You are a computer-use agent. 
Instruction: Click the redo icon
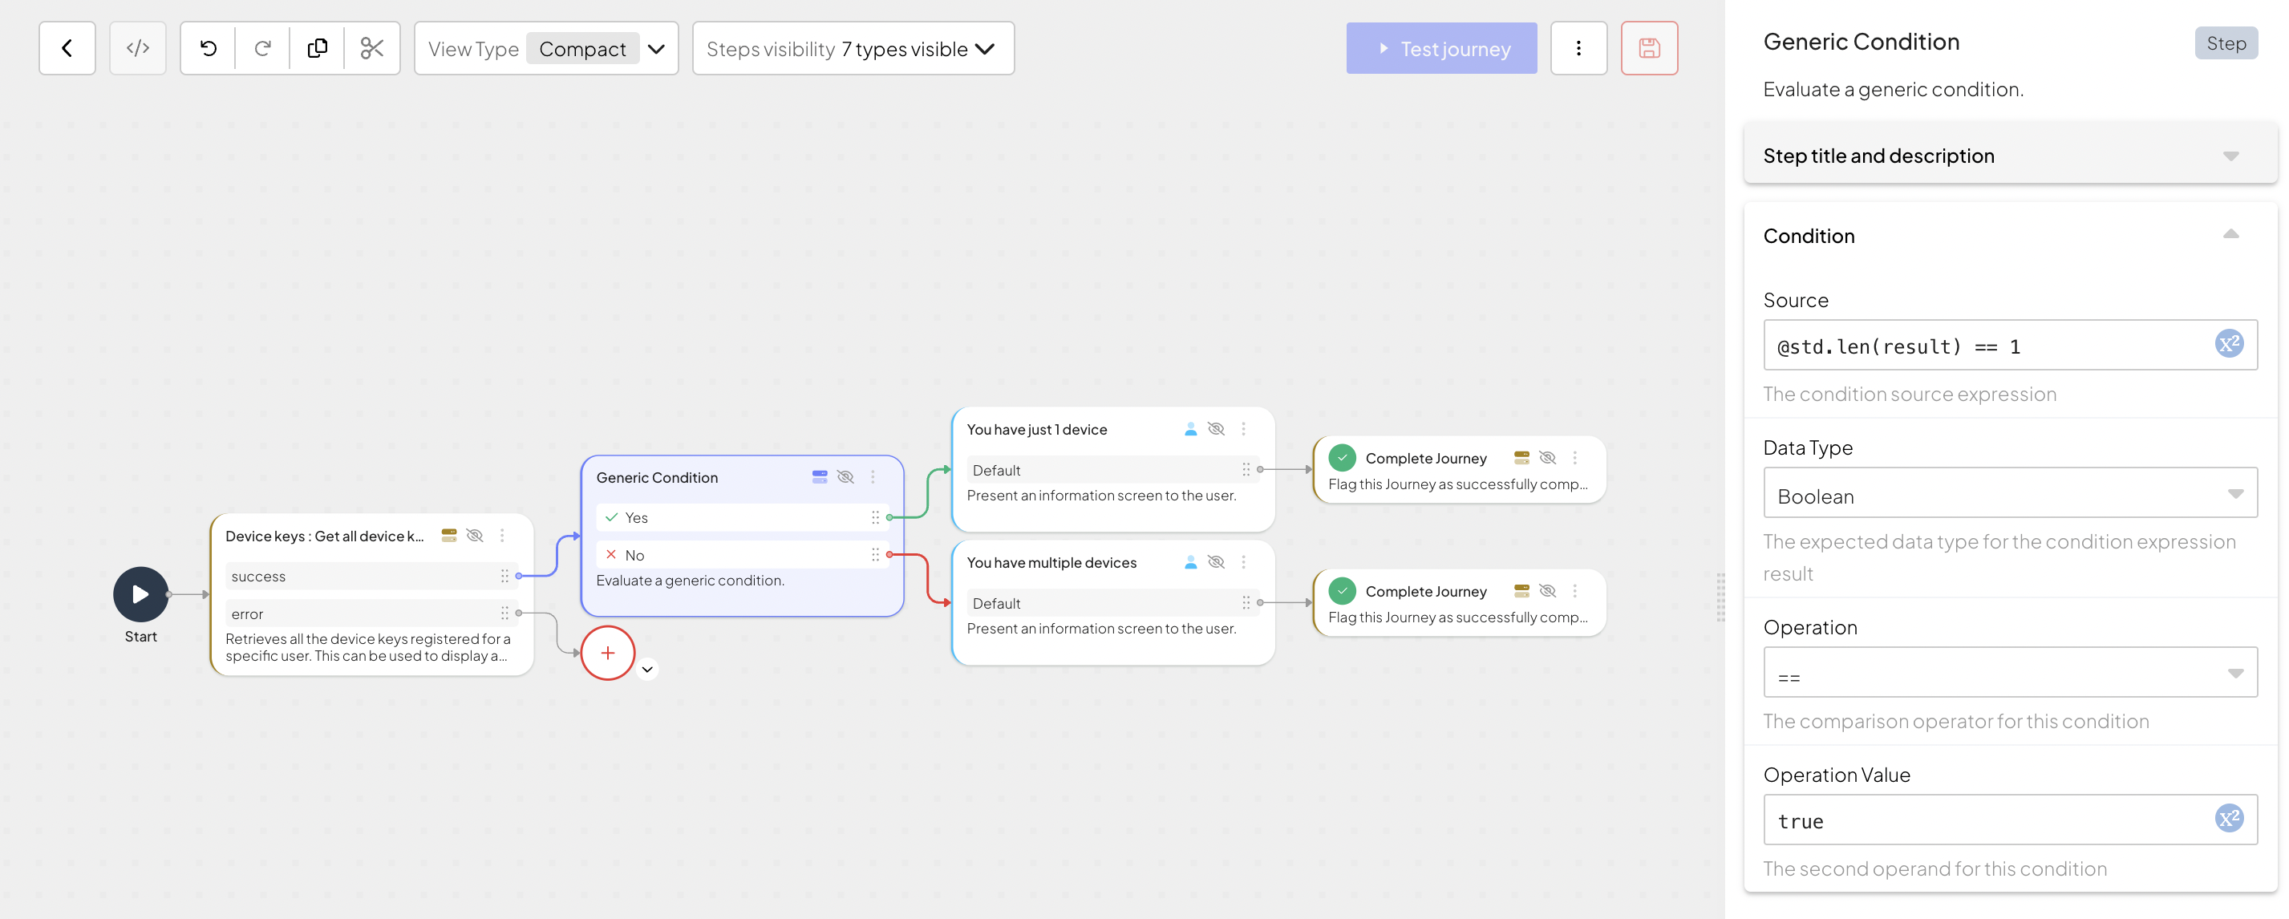click(x=262, y=48)
